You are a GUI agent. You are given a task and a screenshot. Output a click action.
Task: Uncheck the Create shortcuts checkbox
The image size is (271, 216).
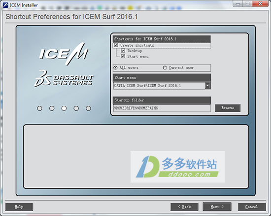(x=116, y=45)
